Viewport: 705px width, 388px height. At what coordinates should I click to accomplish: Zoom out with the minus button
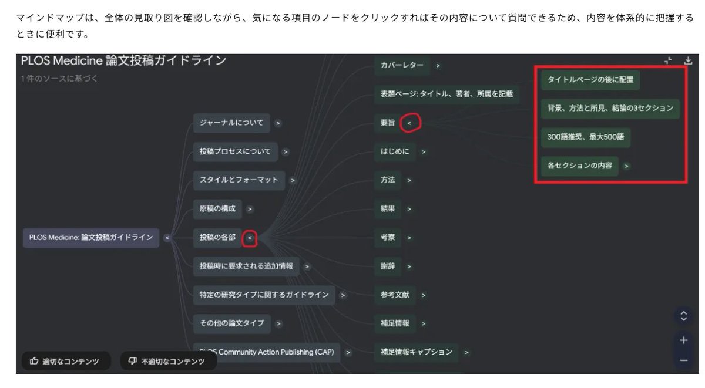point(683,360)
